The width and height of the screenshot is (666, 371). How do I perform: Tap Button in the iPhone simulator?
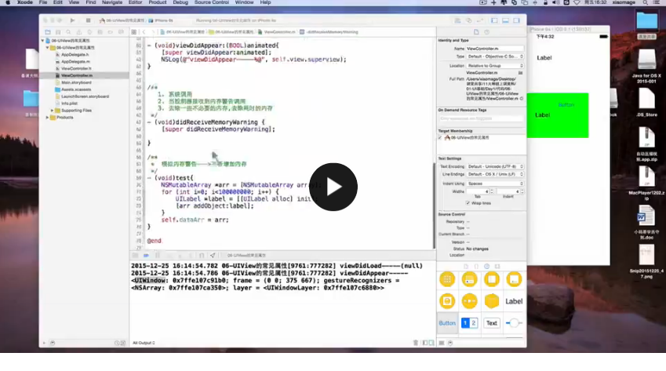[566, 104]
